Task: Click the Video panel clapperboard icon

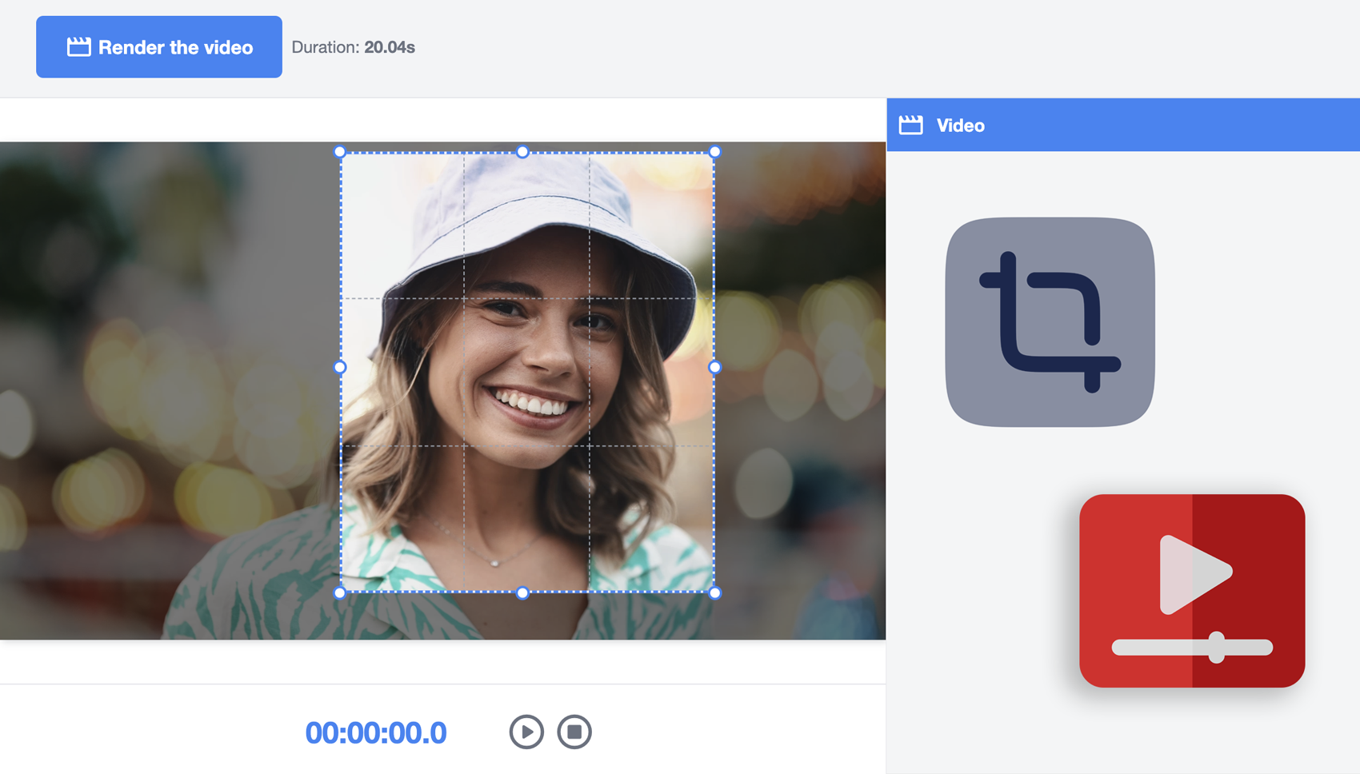Action: click(910, 125)
